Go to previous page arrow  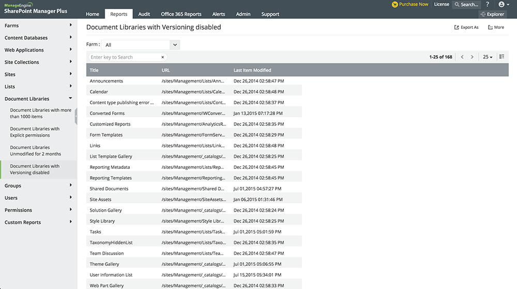click(x=462, y=57)
